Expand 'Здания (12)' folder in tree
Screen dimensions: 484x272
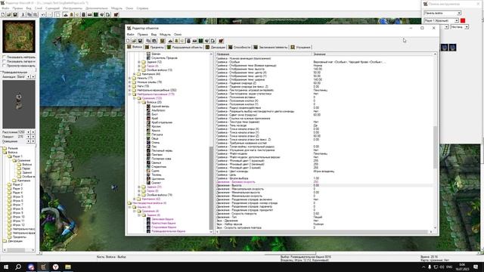(x=139, y=62)
